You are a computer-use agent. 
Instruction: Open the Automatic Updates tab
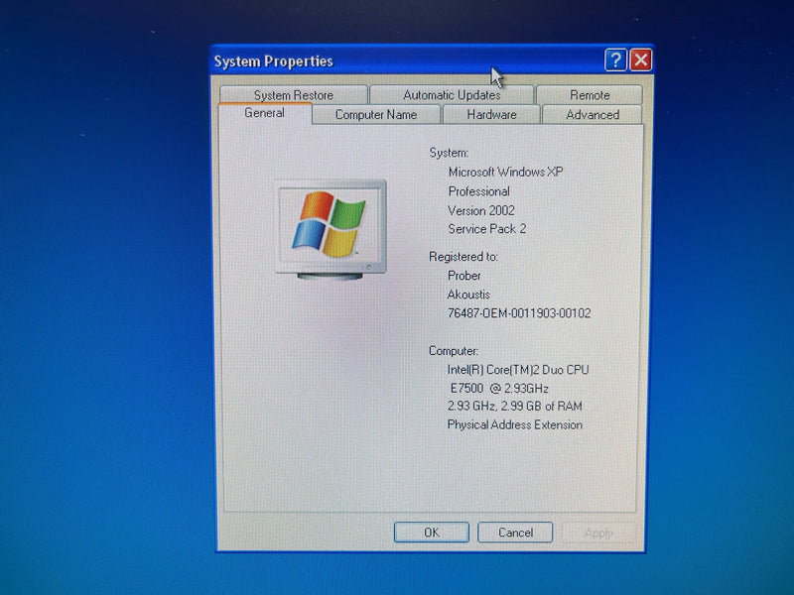pyautogui.click(x=452, y=95)
